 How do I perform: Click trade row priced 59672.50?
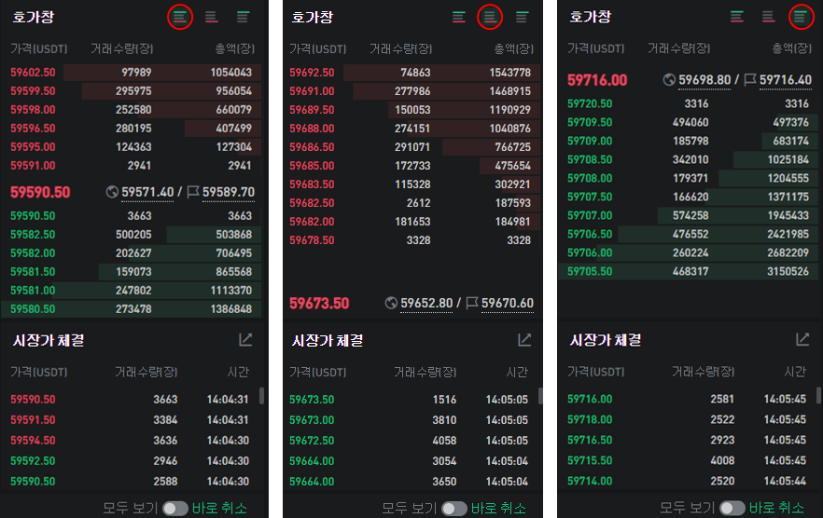409,441
